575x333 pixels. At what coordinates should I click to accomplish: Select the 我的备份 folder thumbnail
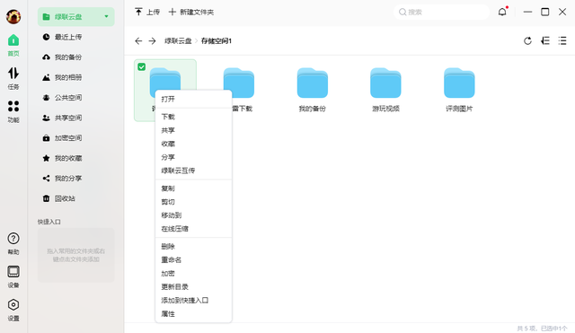[x=312, y=83]
